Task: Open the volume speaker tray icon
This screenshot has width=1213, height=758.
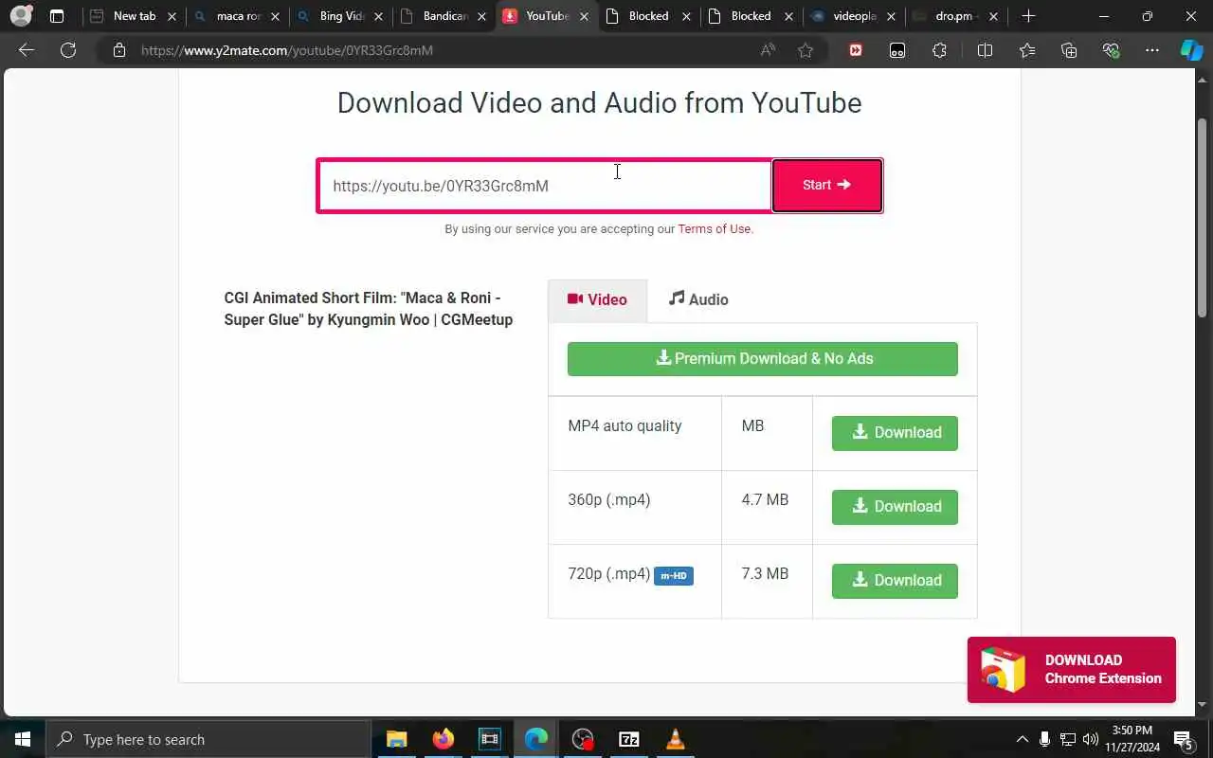Action: (1090, 739)
